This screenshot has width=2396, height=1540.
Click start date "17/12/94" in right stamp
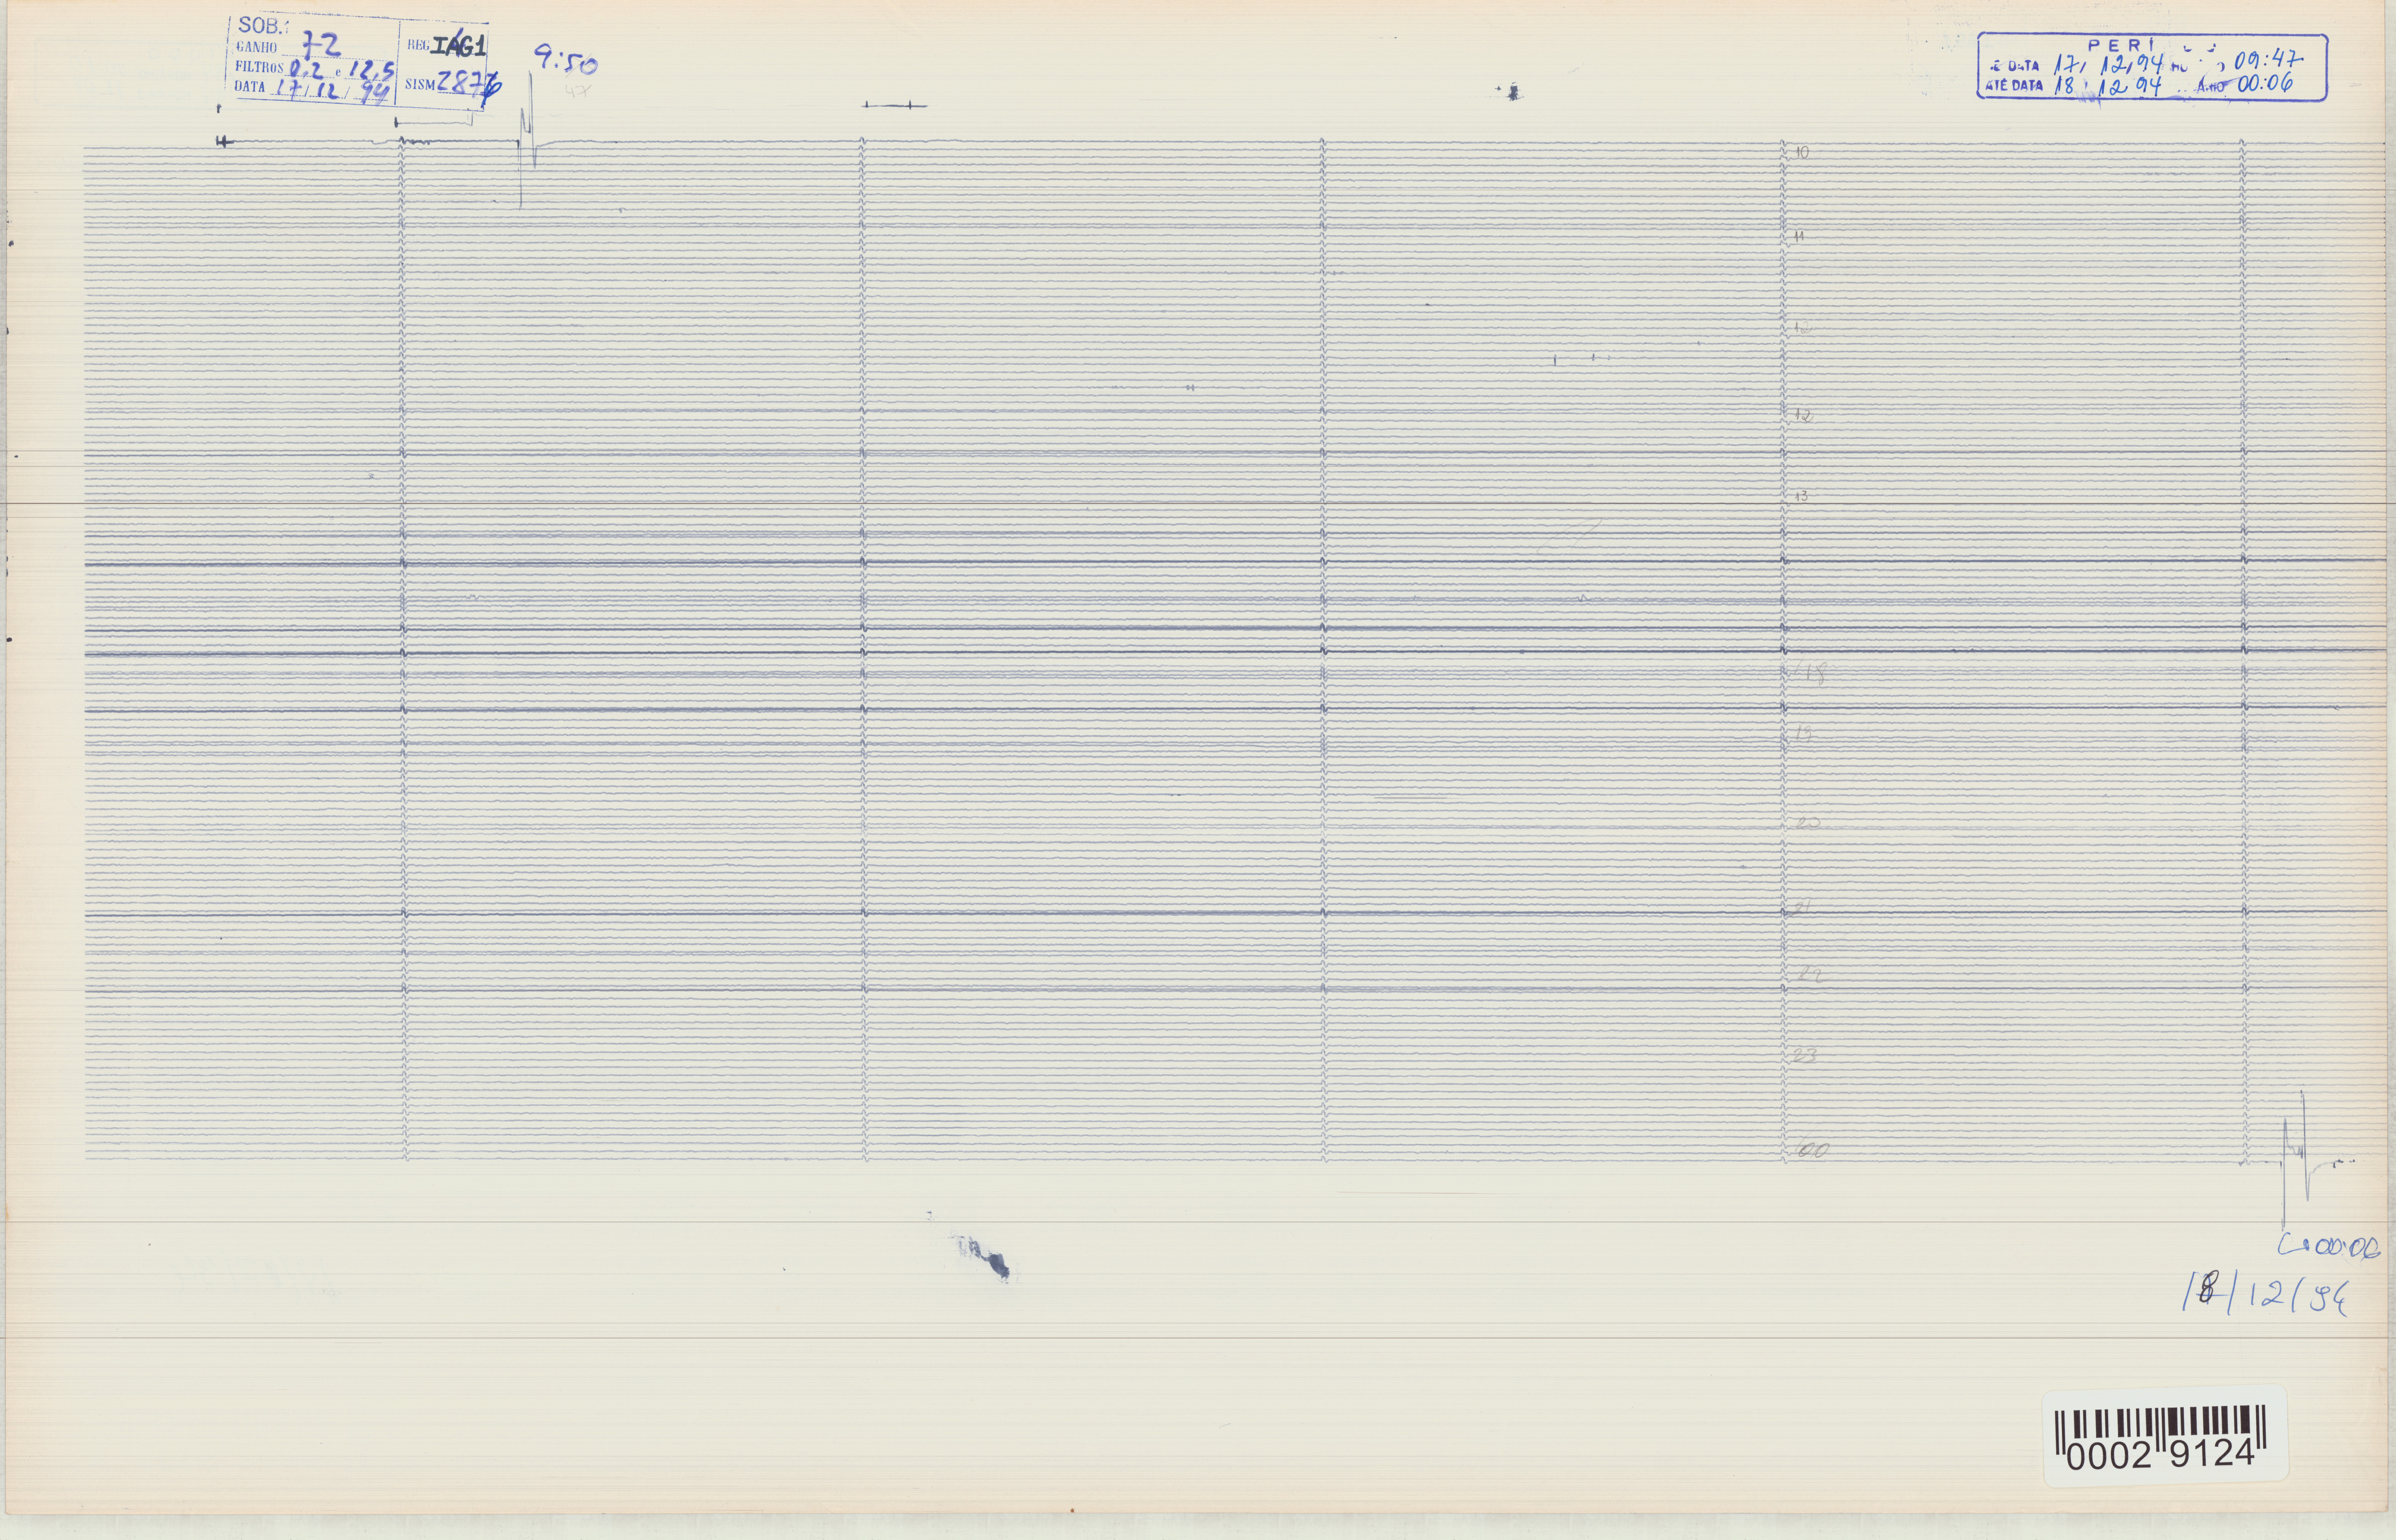(2108, 65)
